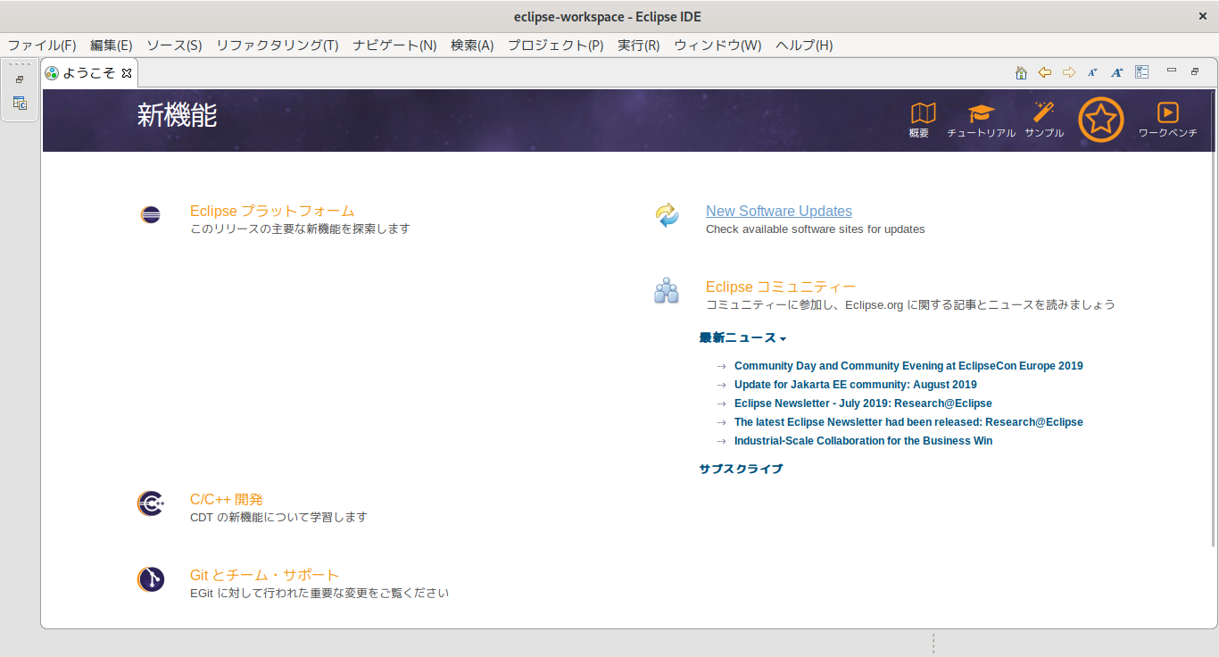This screenshot has width=1219, height=657.
Task: Close the Eclipse IDE window
Action: coord(1202,16)
